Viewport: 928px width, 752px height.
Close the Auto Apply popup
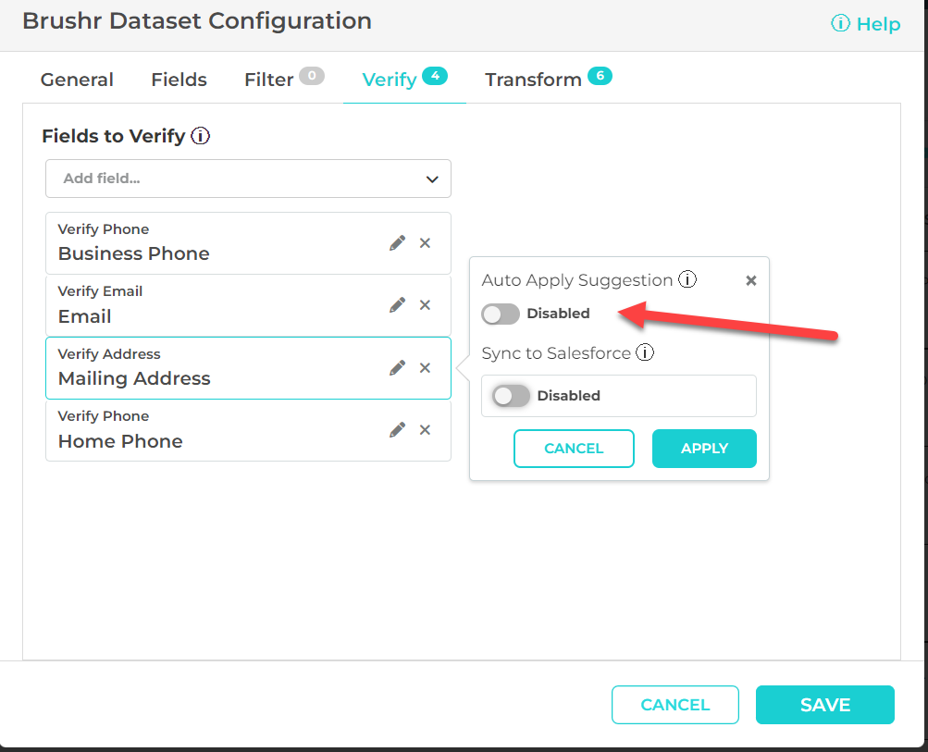[751, 280]
